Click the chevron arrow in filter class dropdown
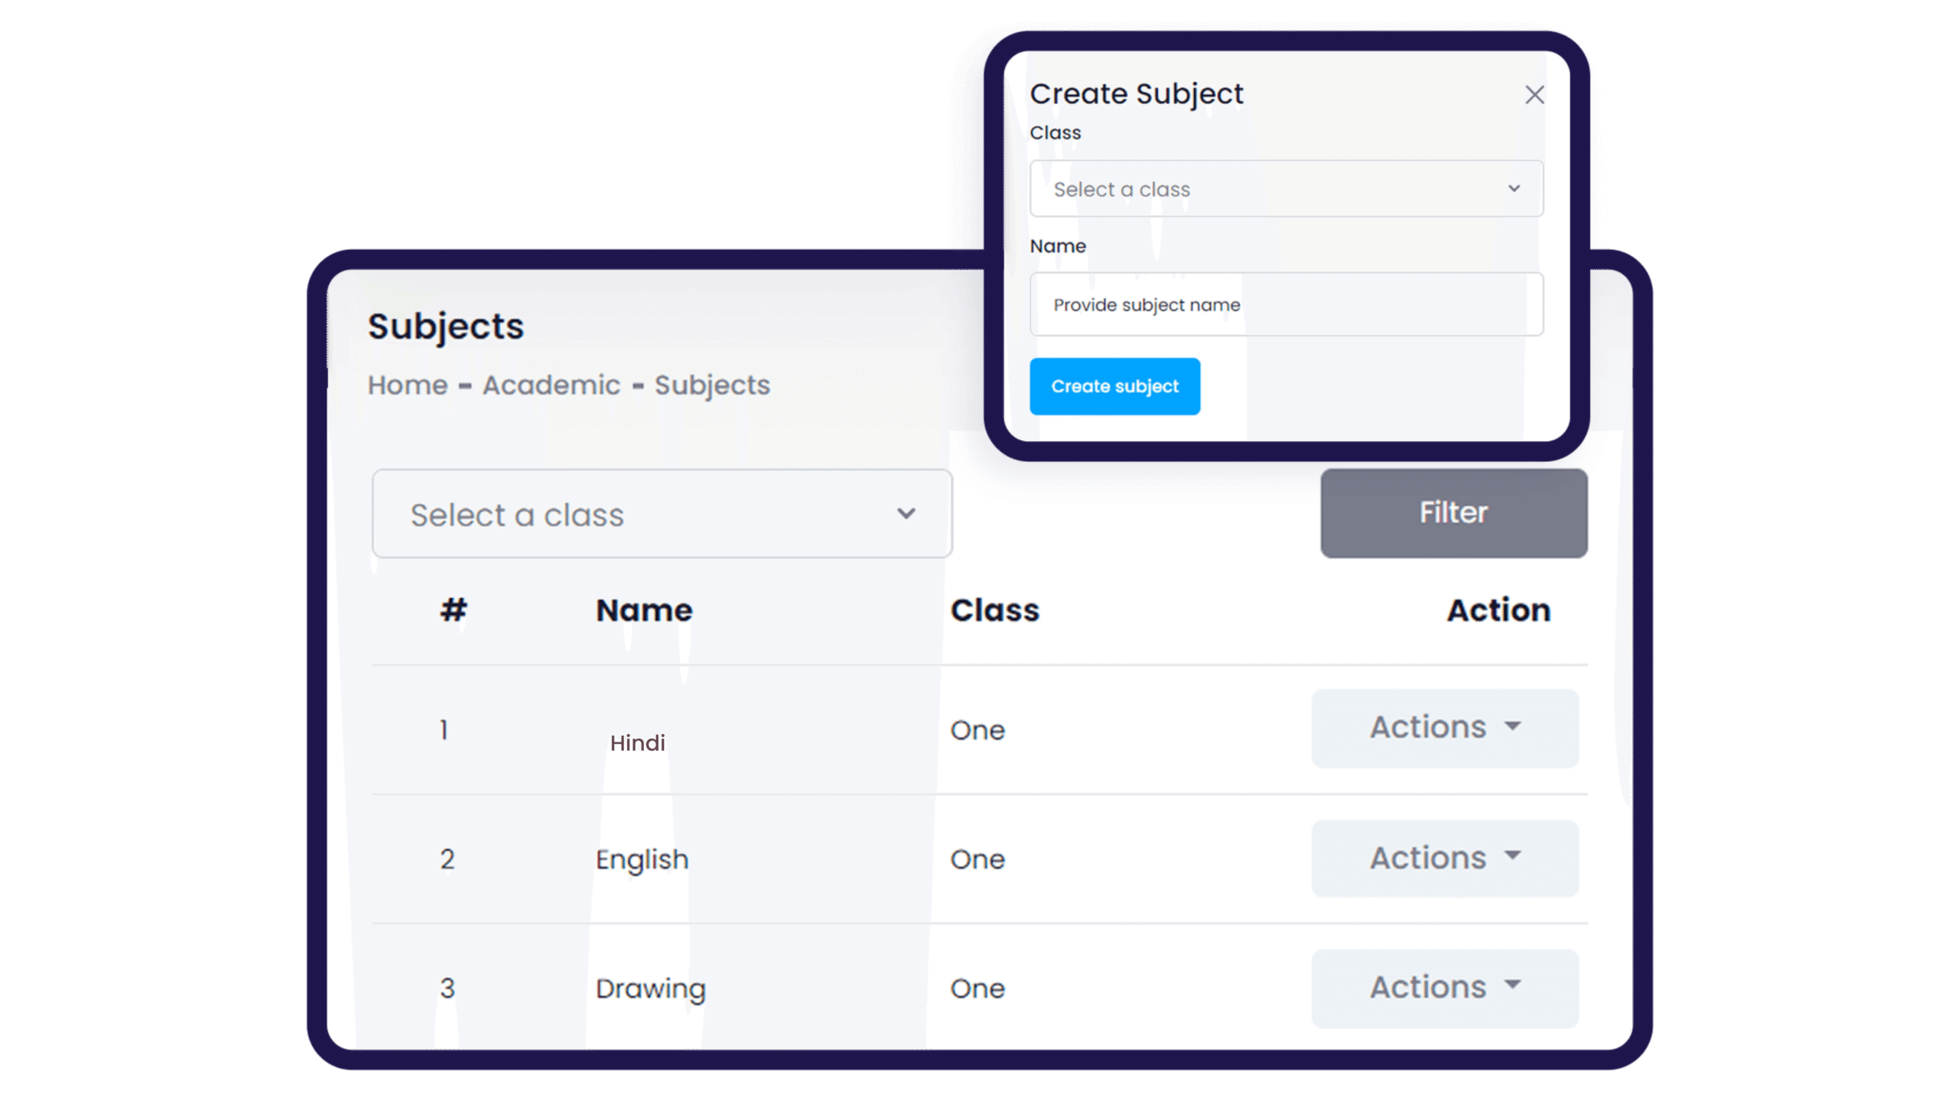The width and height of the screenshot is (1958, 1101). click(x=906, y=514)
